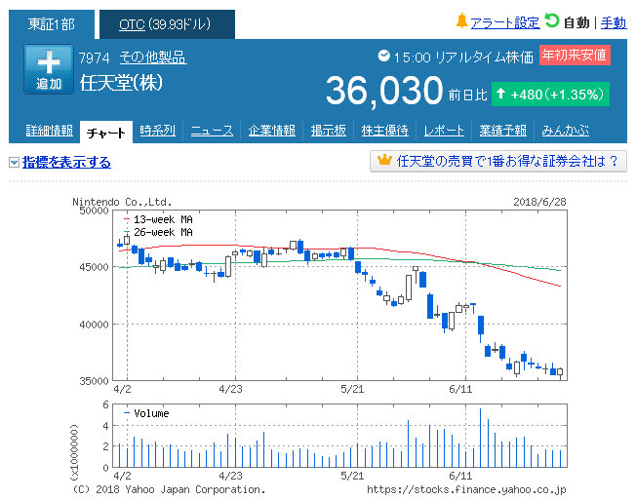Open the レポート tab
The height and width of the screenshot is (500, 636).
tap(444, 131)
